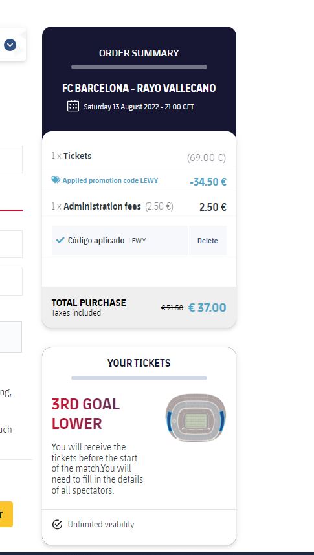This screenshot has height=555, width=314.
Task: Click the Unlimited visibility label
Action: pos(101,524)
